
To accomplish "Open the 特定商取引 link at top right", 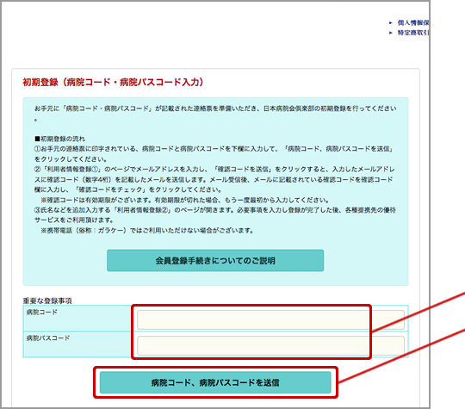I will point(413,33).
